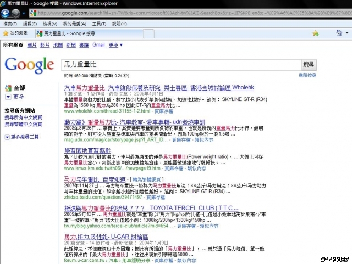Open the recent pages dropdown arrow

[24, 13]
